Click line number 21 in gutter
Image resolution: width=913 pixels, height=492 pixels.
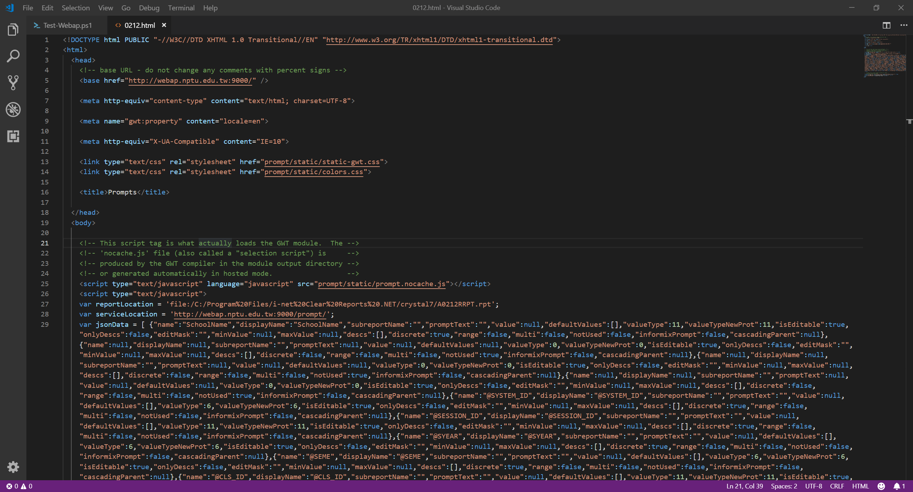tap(45, 243)
